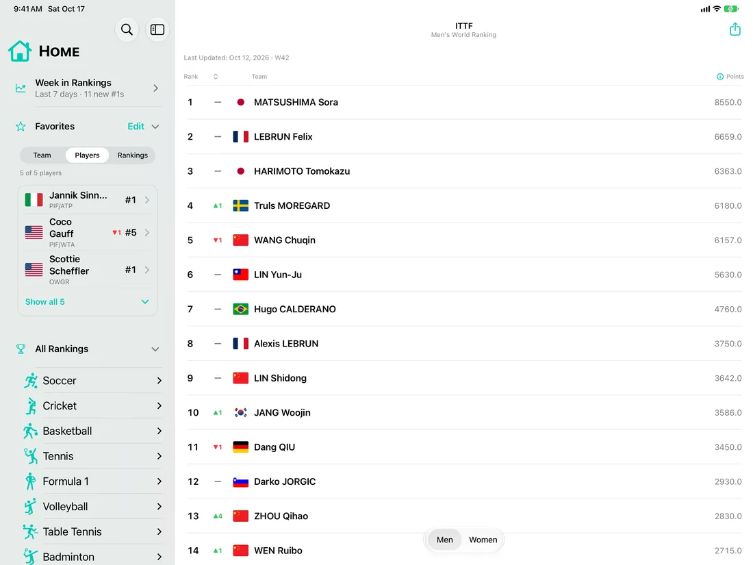
Task: Tap the Team column header
Action: (x=259, y=77)
